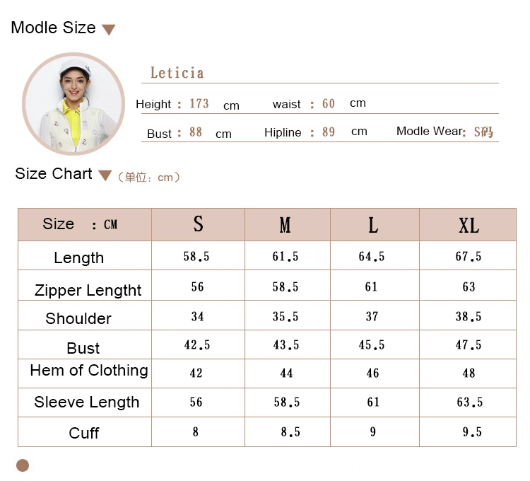Viewport: 530px width, 481px height.
Task: Click the XL Length cell 67.5
Action: 469,256
